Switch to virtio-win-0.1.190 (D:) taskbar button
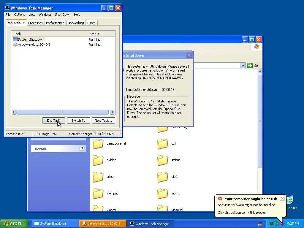Viewport: 304px width, 228px height. pyautogui.click(x=103, y=224)
